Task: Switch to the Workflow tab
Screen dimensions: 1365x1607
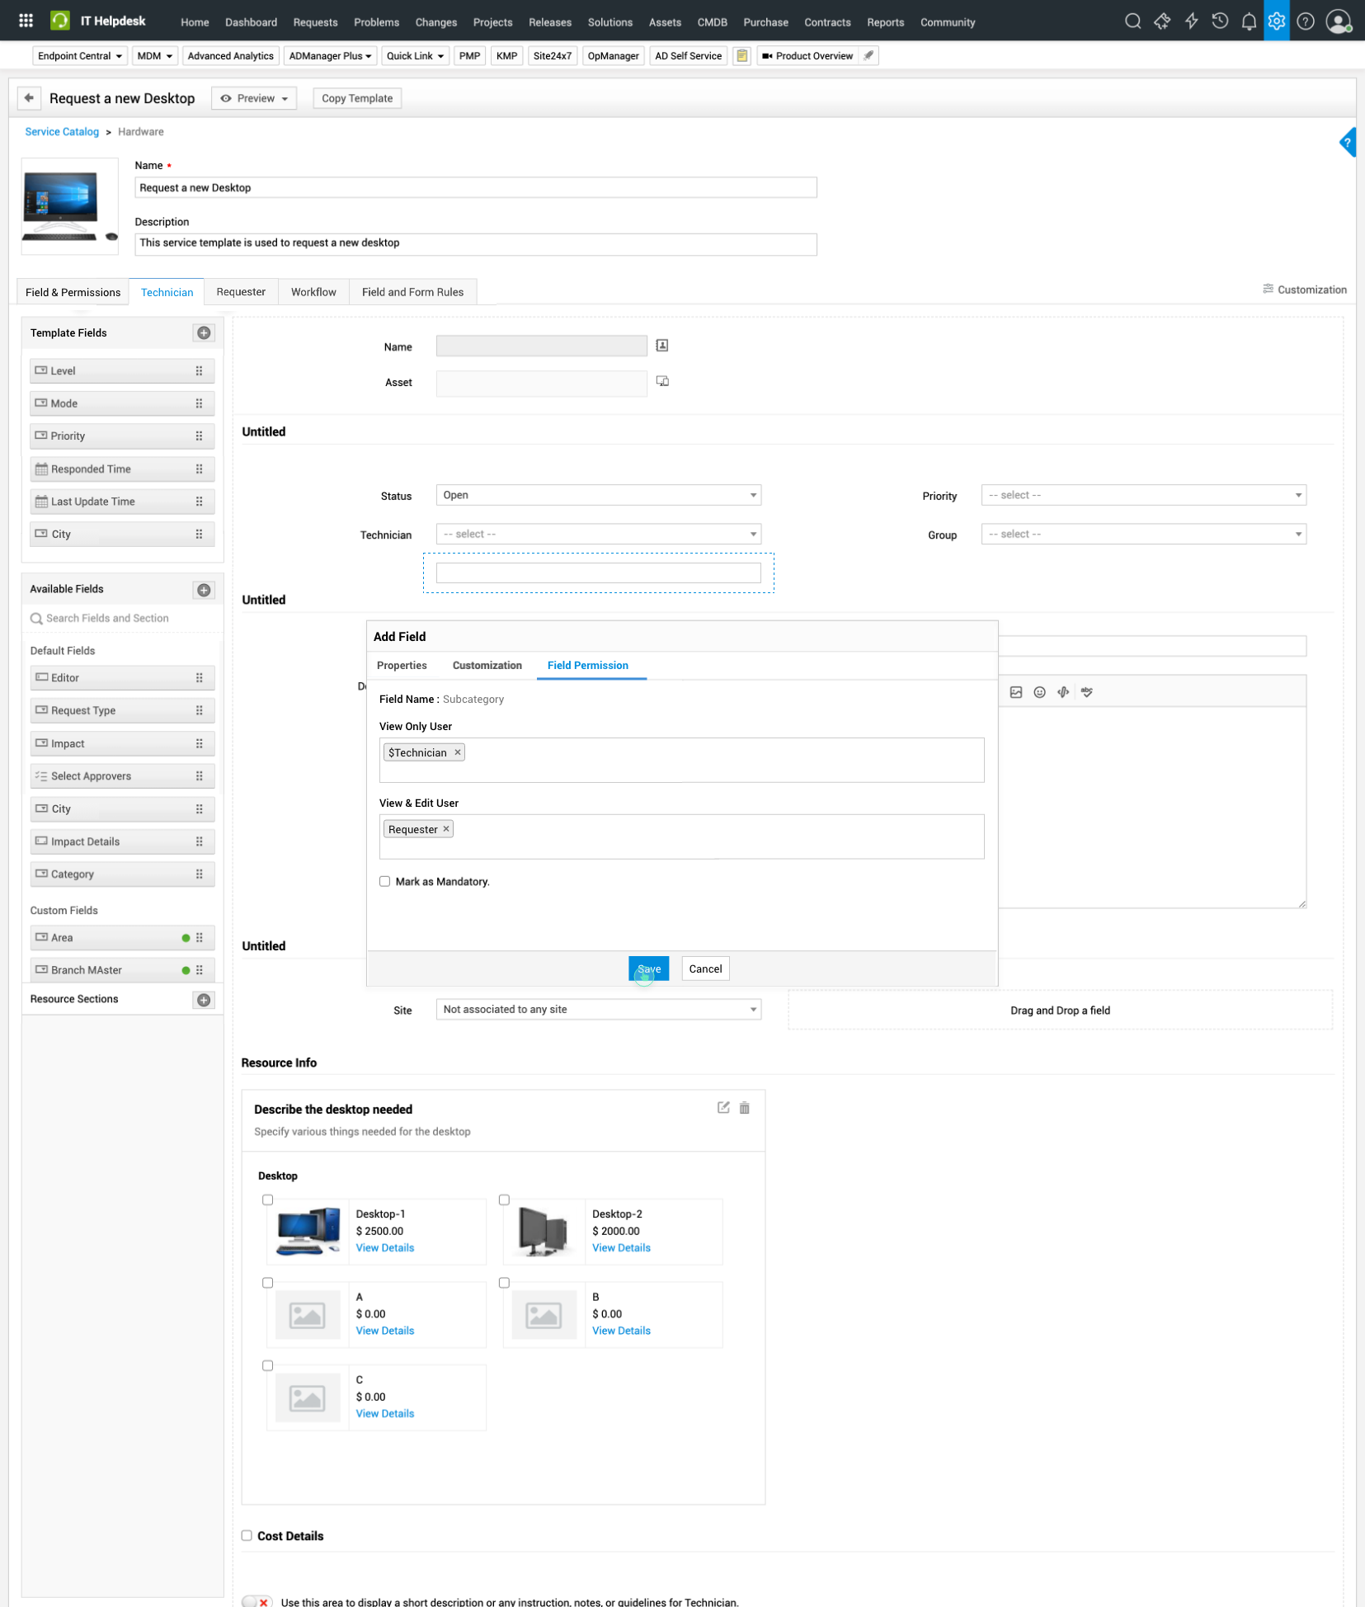Action: (313, 292)
